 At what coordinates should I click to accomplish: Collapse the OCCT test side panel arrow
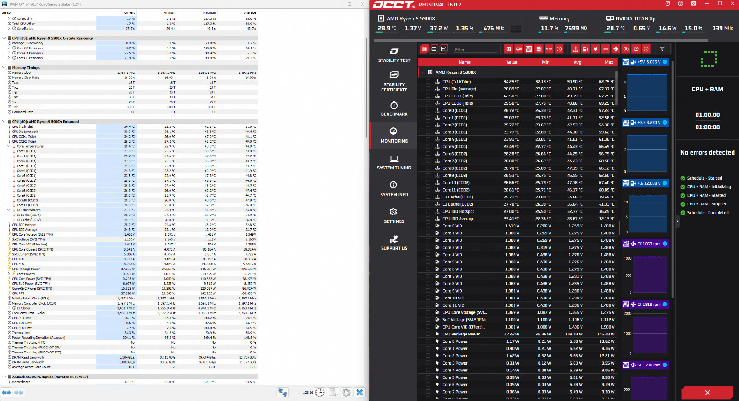[678, 221]
